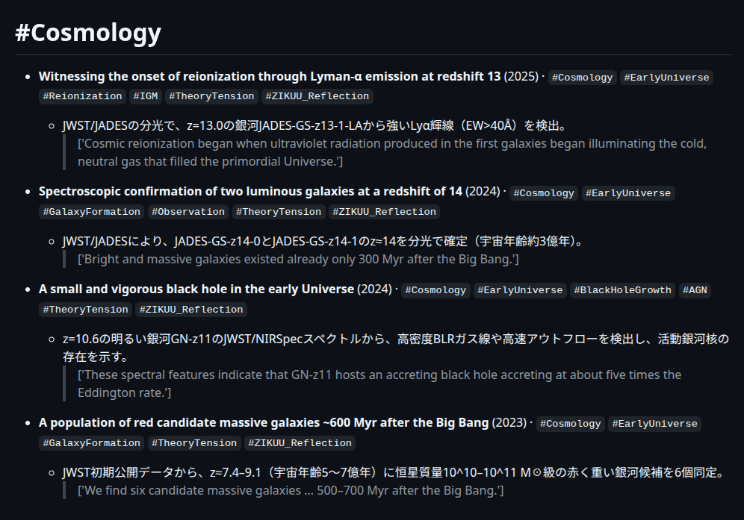Viewport: 744px width, 520px height.
Task: Select the #Observation tag
Action: click(x=188, y=212)
